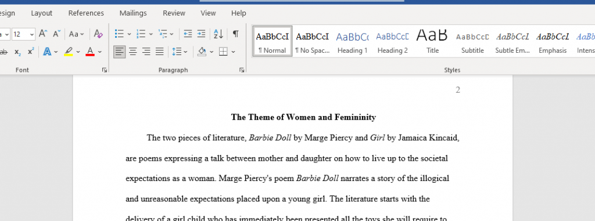Screen dimensions: 595x221
Task: Apply the Normal style
Action: [273, 41]
